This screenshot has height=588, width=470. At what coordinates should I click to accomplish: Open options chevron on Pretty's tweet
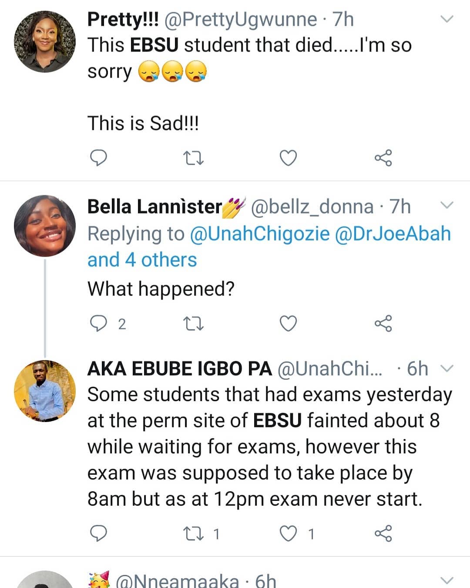click(x=447, y=19)
